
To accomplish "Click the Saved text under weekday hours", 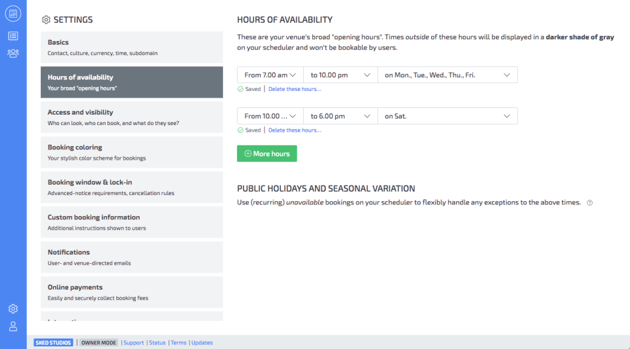I will point(253,89).
